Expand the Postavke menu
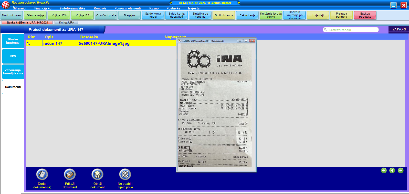This screenshot has width=409, height=194. [x=173, y=8]
